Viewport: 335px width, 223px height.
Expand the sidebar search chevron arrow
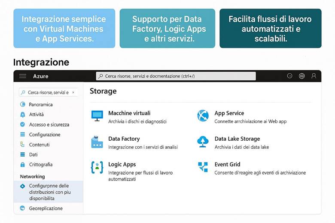pos(73,92)
